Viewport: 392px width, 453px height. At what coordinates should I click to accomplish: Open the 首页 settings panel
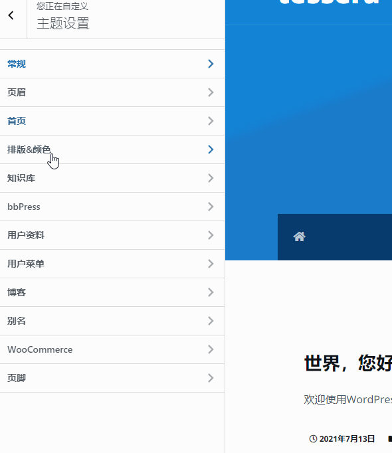click(112, 121)
